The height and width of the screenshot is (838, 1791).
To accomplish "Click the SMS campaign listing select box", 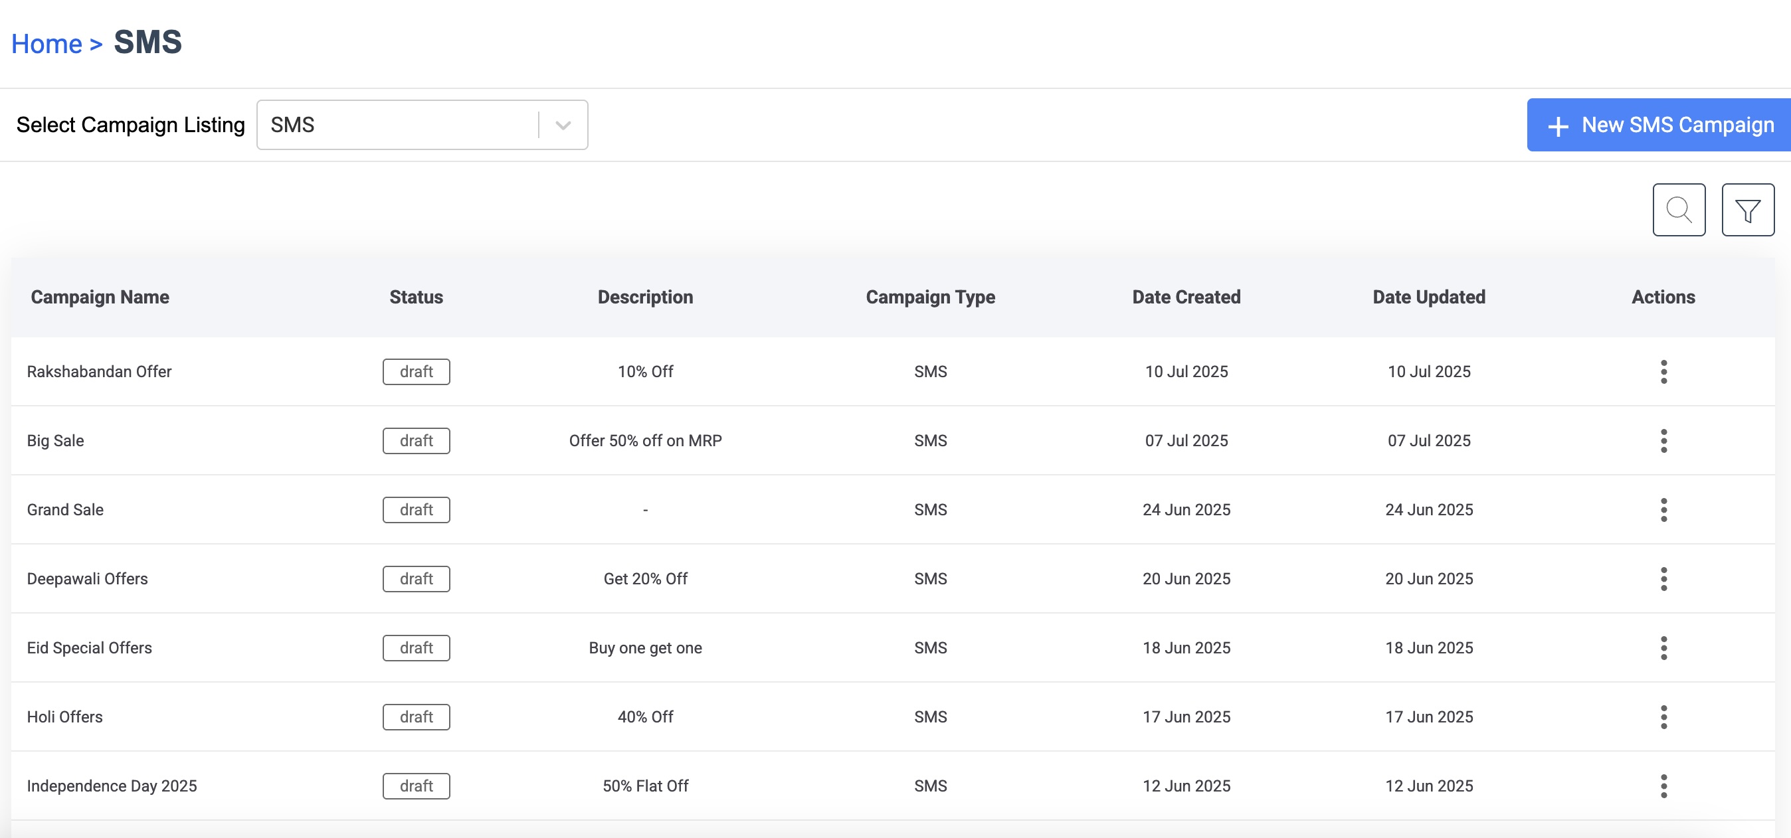I will tap(397, 125).
